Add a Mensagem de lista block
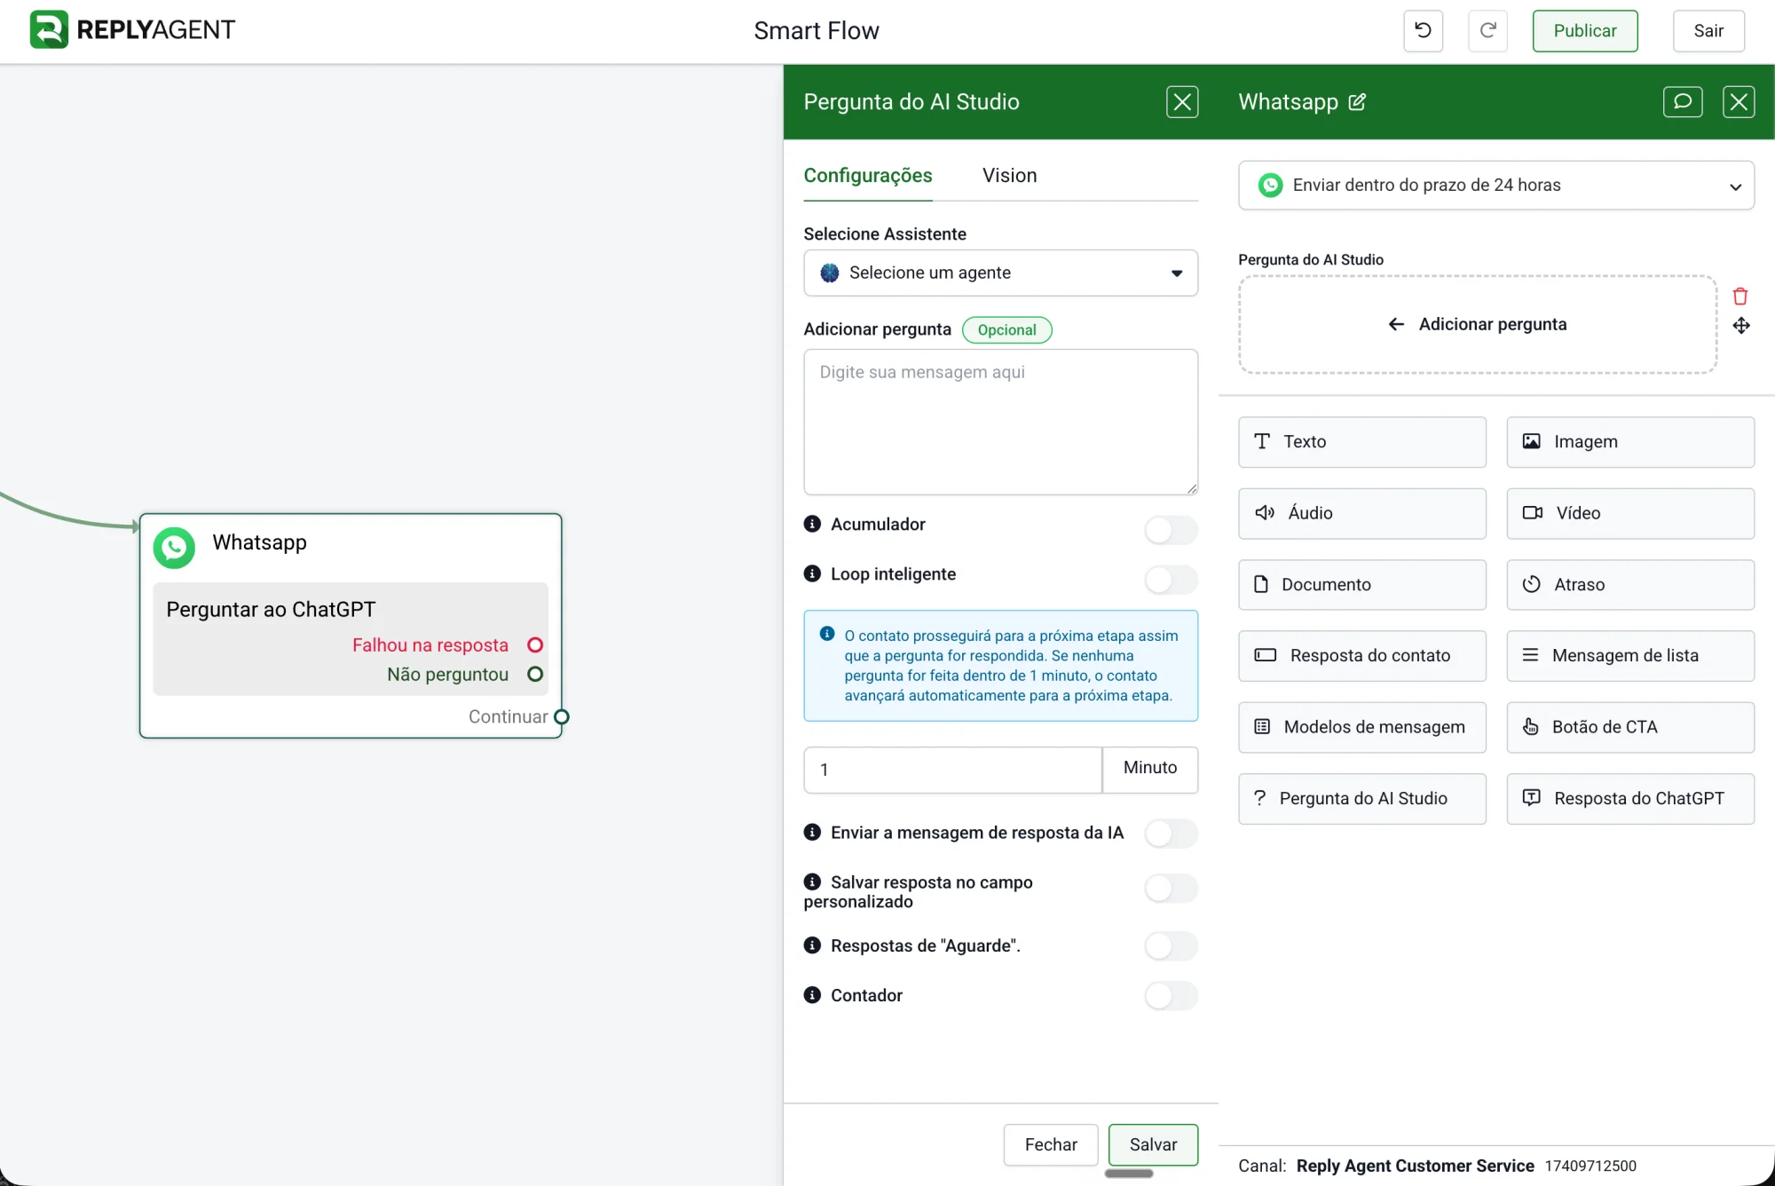 pyautogui.click(x=1630, y=656)
